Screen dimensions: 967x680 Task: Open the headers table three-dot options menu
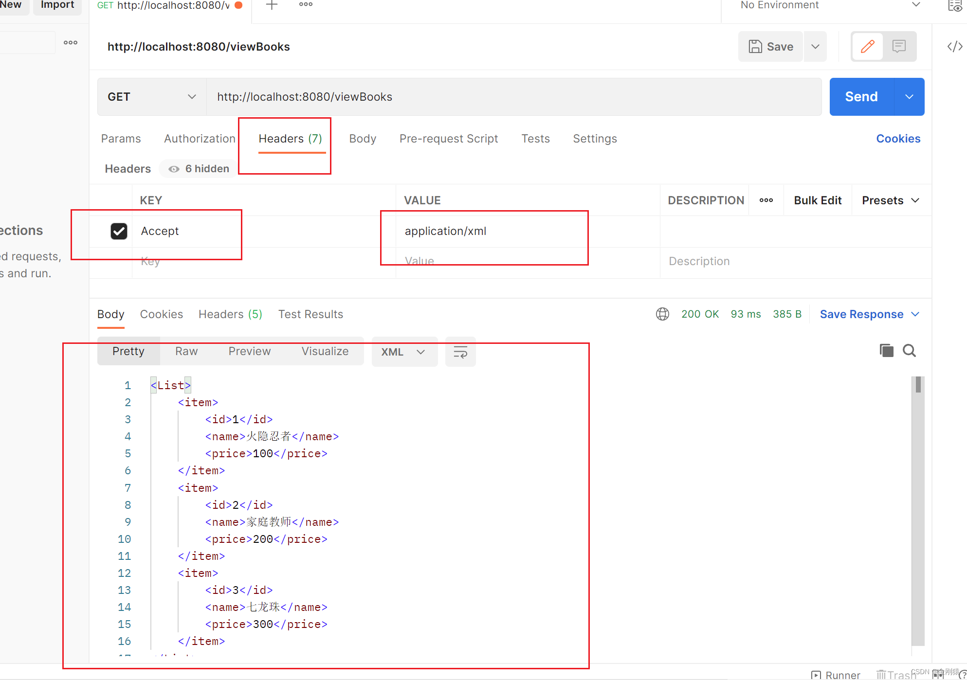click(766, 200)
